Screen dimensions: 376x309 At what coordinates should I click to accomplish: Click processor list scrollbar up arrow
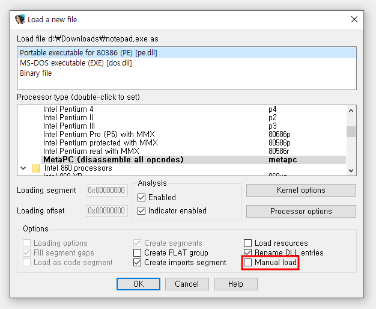pyautogui.click(x=351, y=111)
